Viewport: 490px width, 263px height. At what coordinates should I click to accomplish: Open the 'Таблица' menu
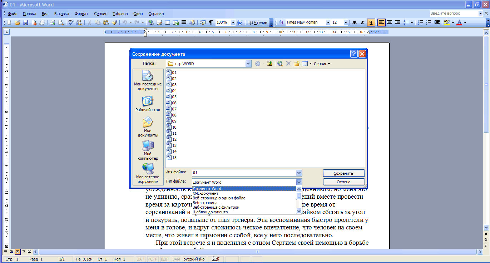coord(120,14)
